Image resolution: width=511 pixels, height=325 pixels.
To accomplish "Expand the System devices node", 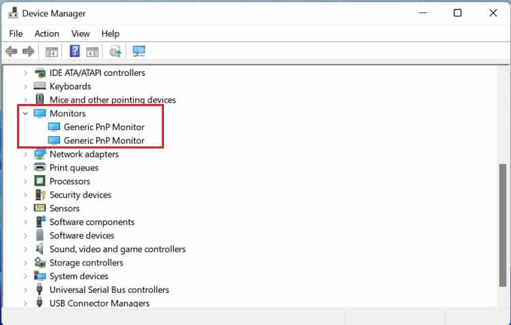I will coord(25,276).
